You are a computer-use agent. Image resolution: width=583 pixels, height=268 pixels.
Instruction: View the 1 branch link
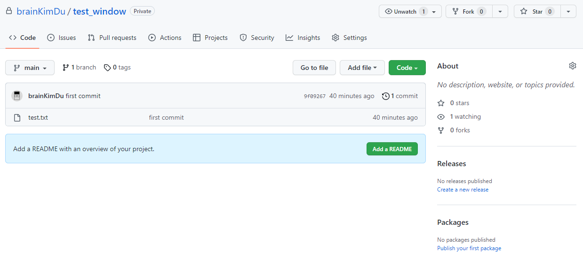tap(79, 68)
